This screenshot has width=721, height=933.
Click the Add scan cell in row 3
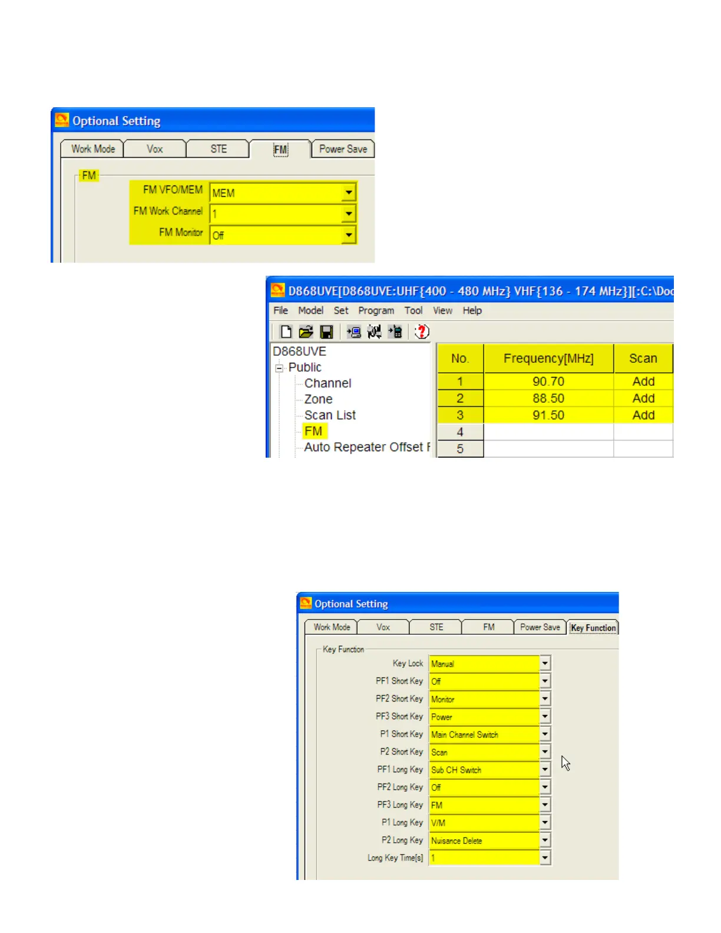pos(643,415)
